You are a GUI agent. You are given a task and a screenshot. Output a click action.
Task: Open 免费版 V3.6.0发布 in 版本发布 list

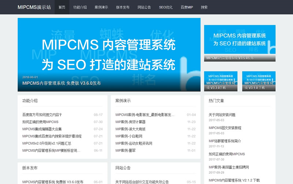[x=53, y=182]
